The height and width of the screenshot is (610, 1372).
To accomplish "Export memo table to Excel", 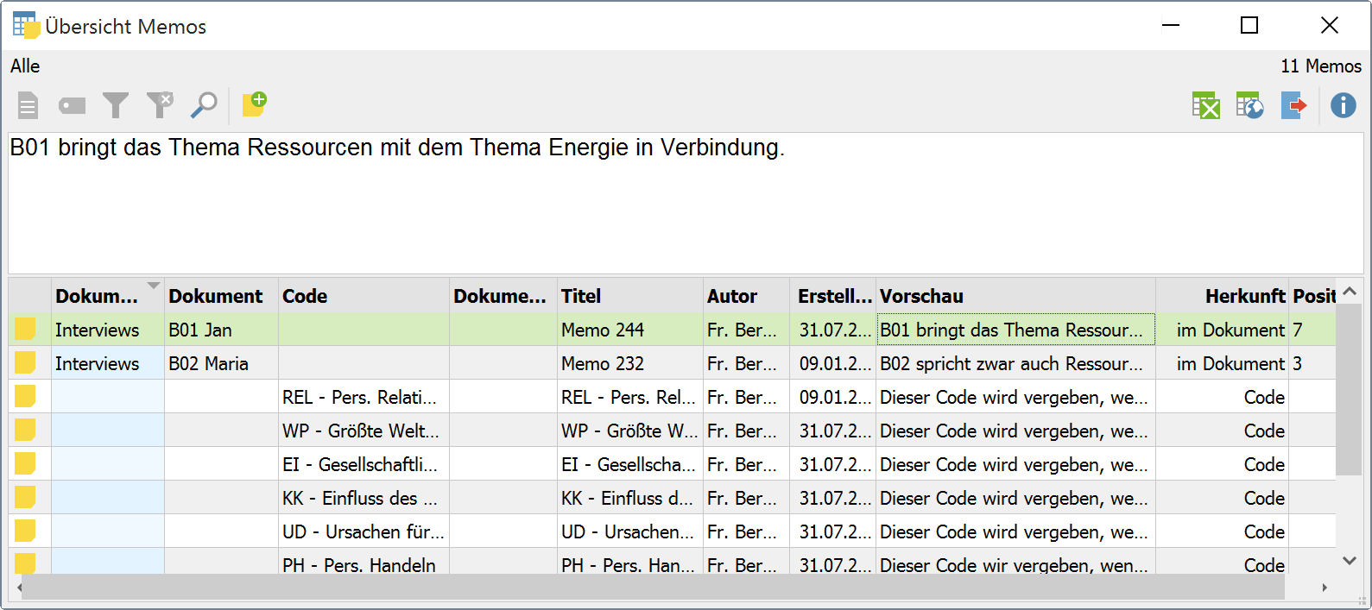I will tap(1205, 106).
